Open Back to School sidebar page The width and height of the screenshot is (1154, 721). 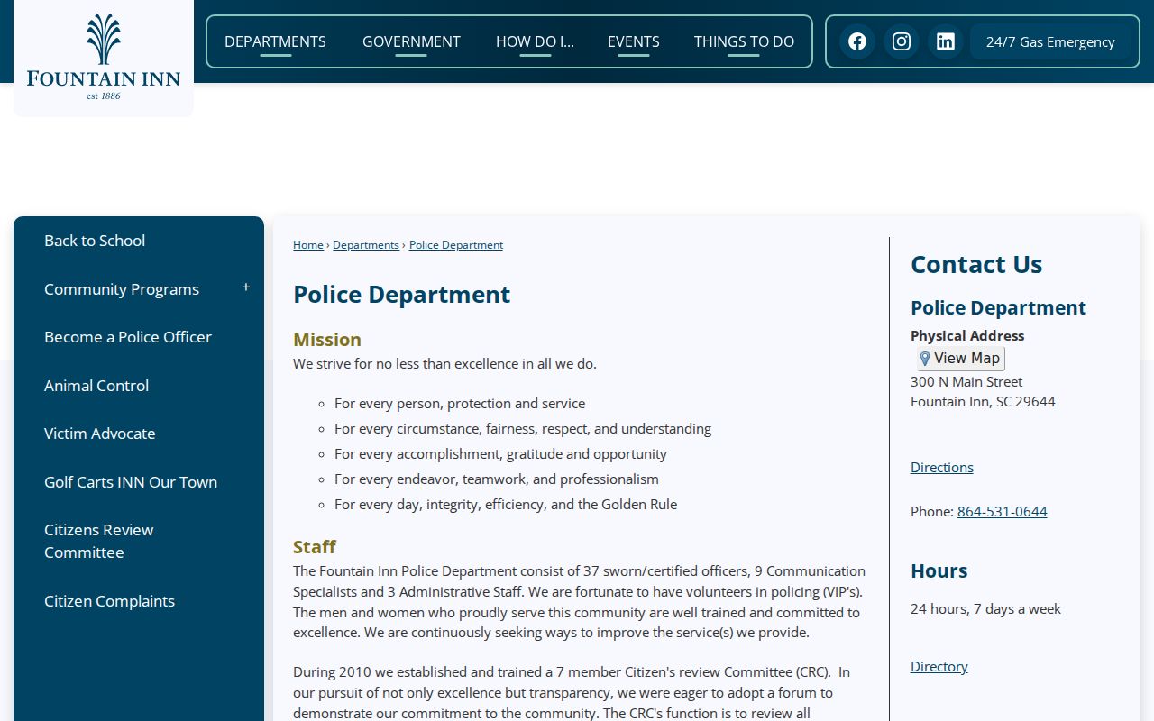[x=95, y=241]
